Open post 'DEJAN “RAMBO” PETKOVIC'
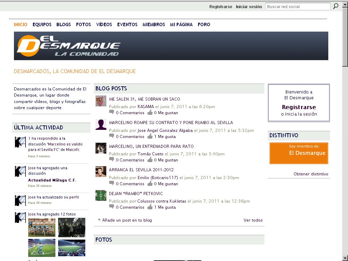 point(136,193)
